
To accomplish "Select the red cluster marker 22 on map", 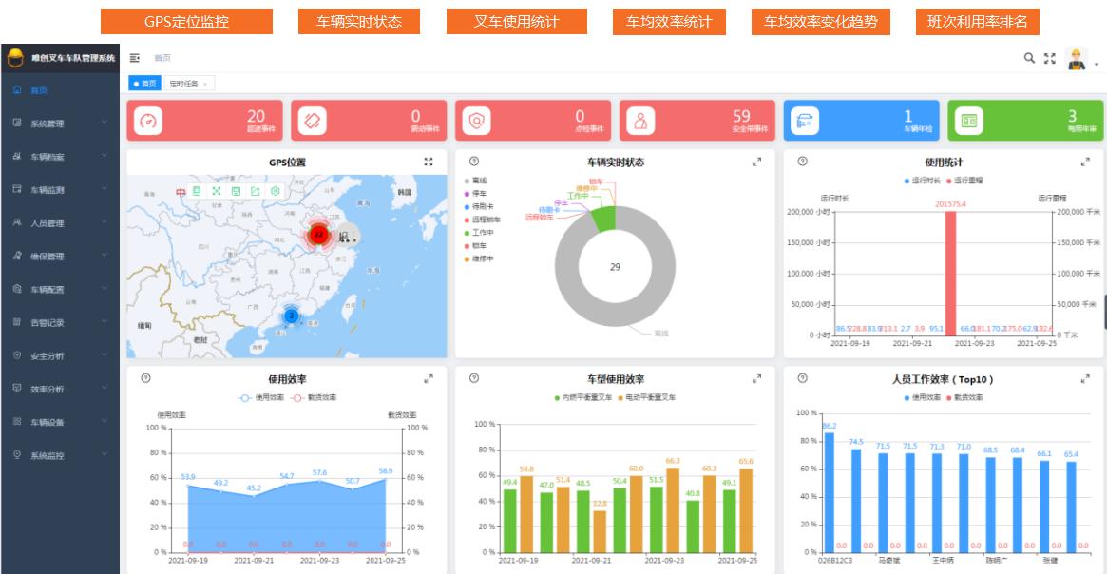I will [319, 235].
